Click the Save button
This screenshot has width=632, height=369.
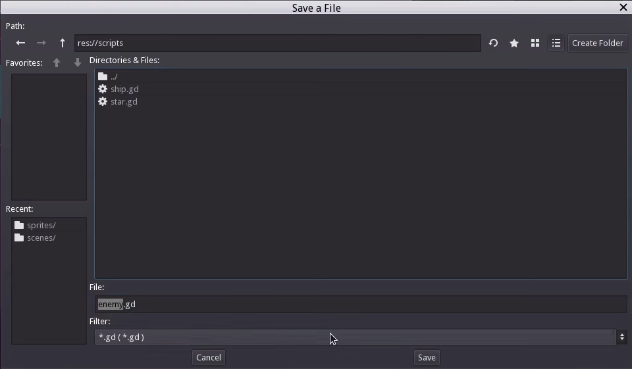pos(427,357)
